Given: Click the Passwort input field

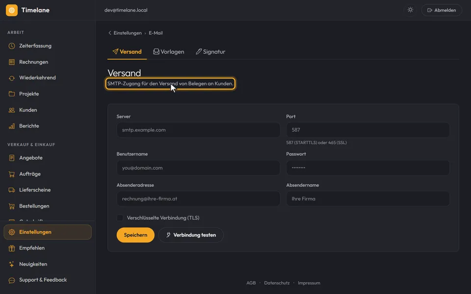Looking at the screenshot, I should [x=368, y=168].
